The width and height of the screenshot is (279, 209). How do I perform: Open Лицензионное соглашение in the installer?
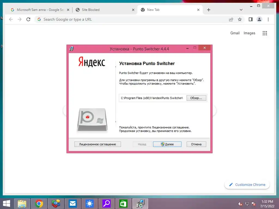(98, 144)
